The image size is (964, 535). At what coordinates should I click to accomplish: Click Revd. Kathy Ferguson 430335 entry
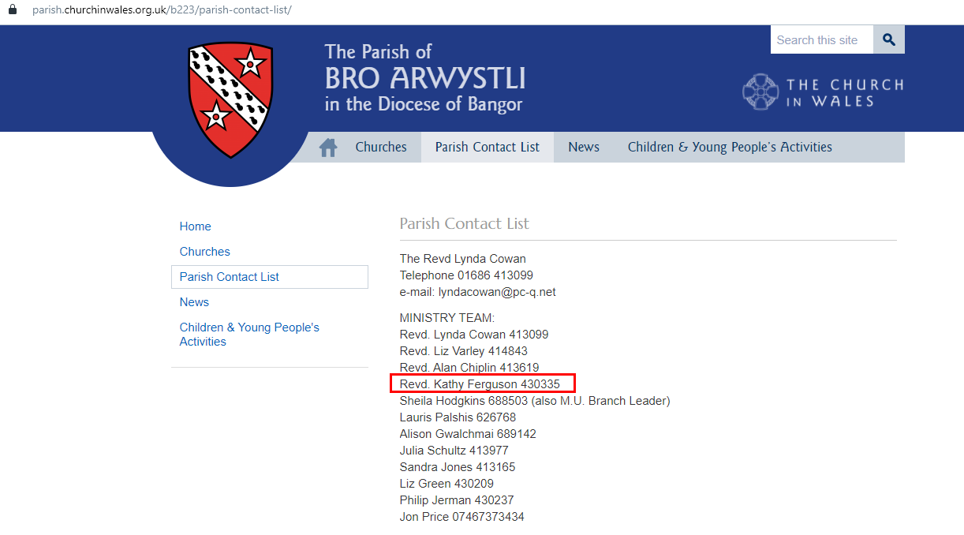(480, 384)
